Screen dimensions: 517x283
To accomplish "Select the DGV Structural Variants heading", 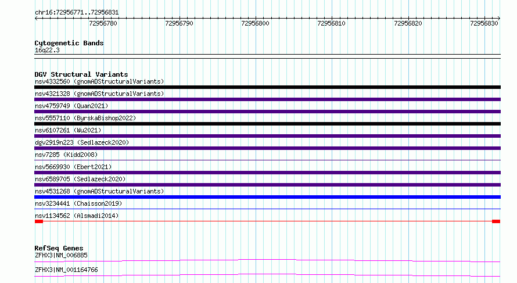I will coord(81,74).
